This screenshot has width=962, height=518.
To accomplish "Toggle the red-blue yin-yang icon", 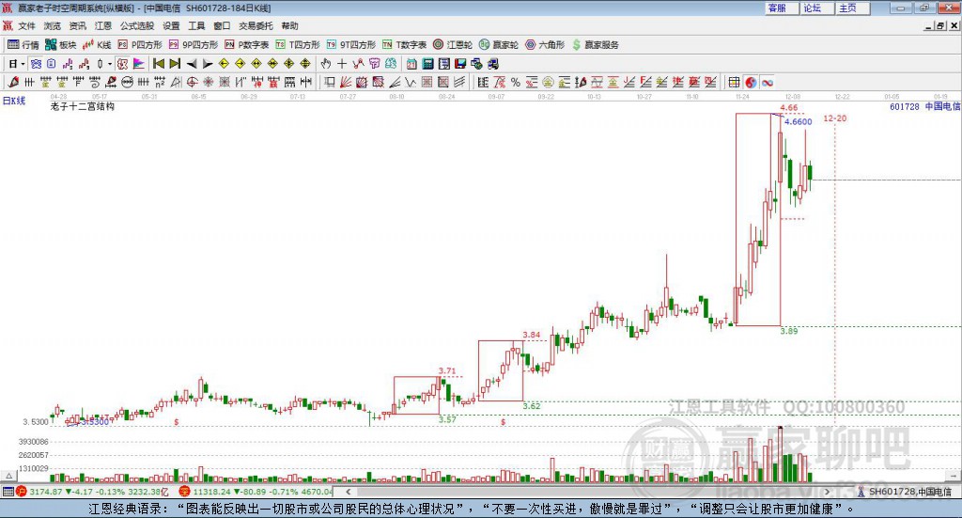I will pos(751,82).
